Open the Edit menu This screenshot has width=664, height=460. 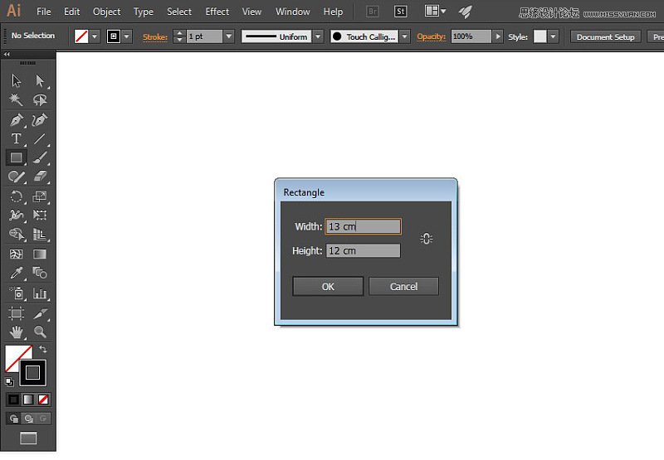click(71, 12)
